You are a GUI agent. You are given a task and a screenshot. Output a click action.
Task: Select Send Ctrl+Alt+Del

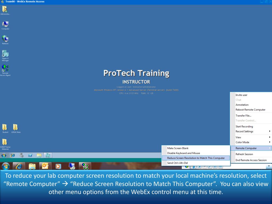[x=196, y=163]
